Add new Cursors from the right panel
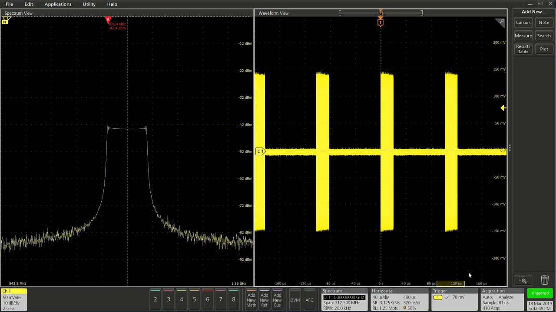Viewport: 556px width, 312px height. 523,22
